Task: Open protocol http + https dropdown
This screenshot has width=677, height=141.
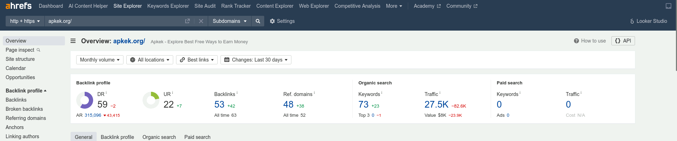Action: pyautogui.click(x=25, y=21)
